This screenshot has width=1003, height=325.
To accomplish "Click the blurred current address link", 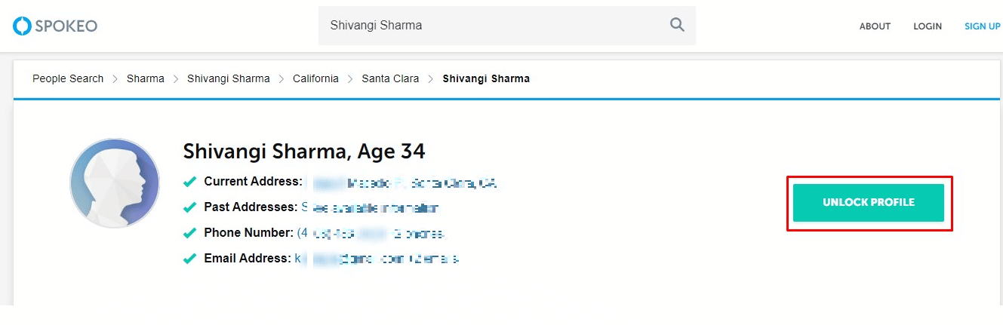I will point(402,182).
